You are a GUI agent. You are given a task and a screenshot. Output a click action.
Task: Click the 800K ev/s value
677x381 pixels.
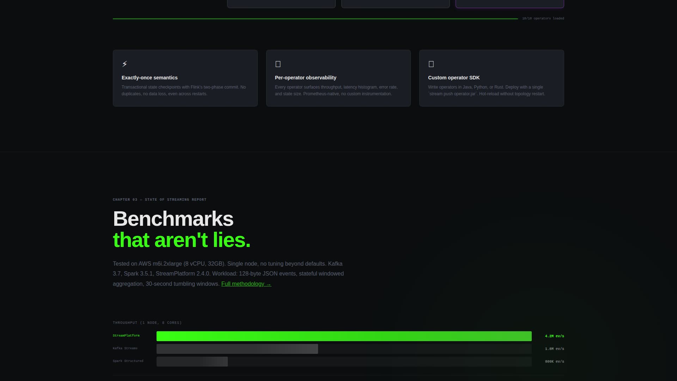[x=554, y=362]
